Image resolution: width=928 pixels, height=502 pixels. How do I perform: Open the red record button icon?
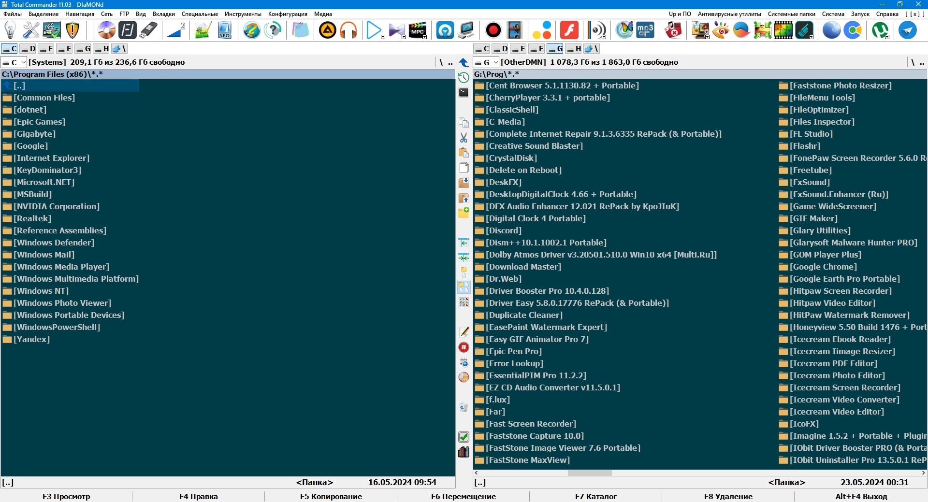coord(493,30)
